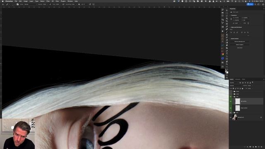Open the Apple menu

pyautogui.click(x=2, y=1)
